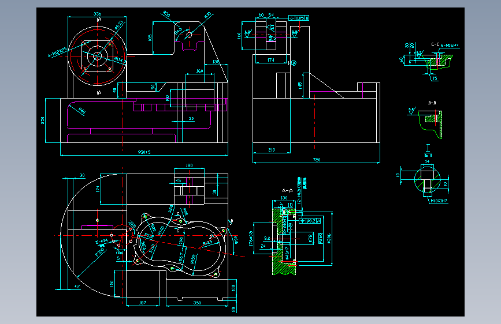
Task: Click the 210 dimension in side view
Action: pyautogui.click(x=272, y=150)
